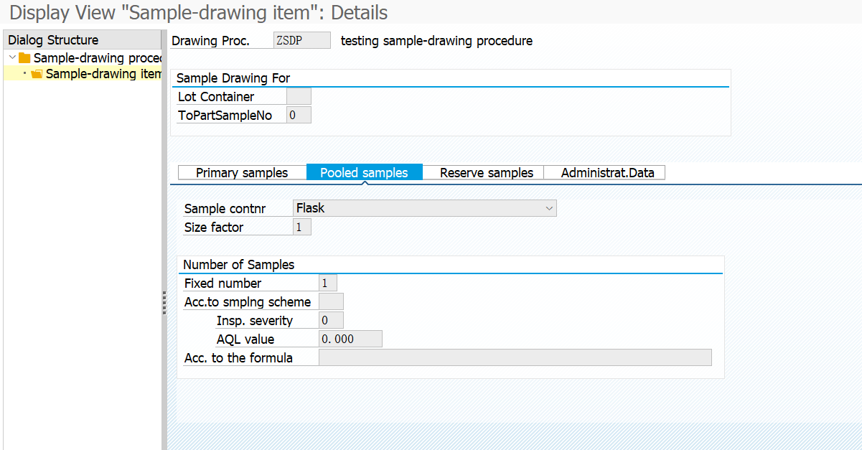Click the Acc.to smplng scheme field
Screen dimensions: 862x450
click(331, 302)
